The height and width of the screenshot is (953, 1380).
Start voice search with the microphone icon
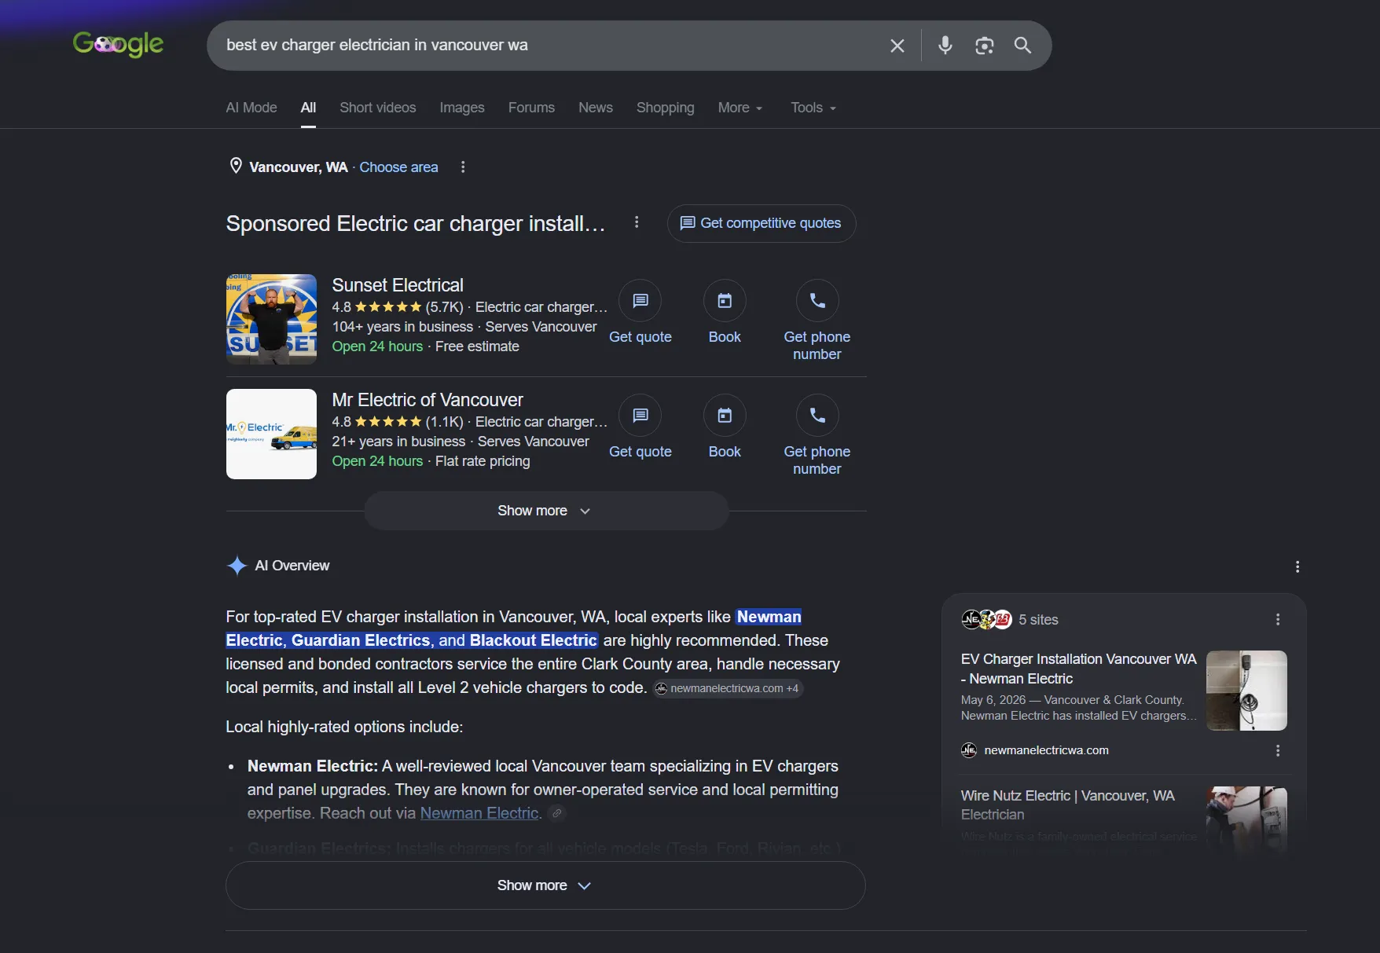(945, 46)
